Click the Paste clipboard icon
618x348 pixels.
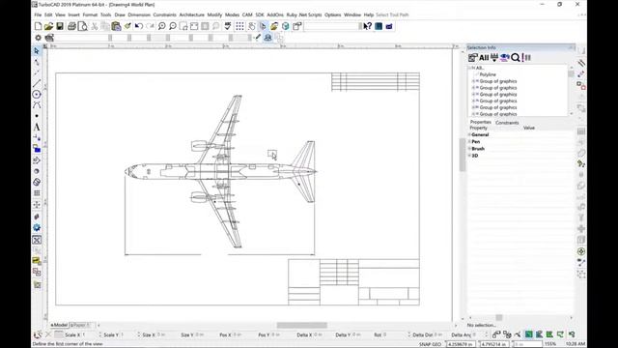116,26
